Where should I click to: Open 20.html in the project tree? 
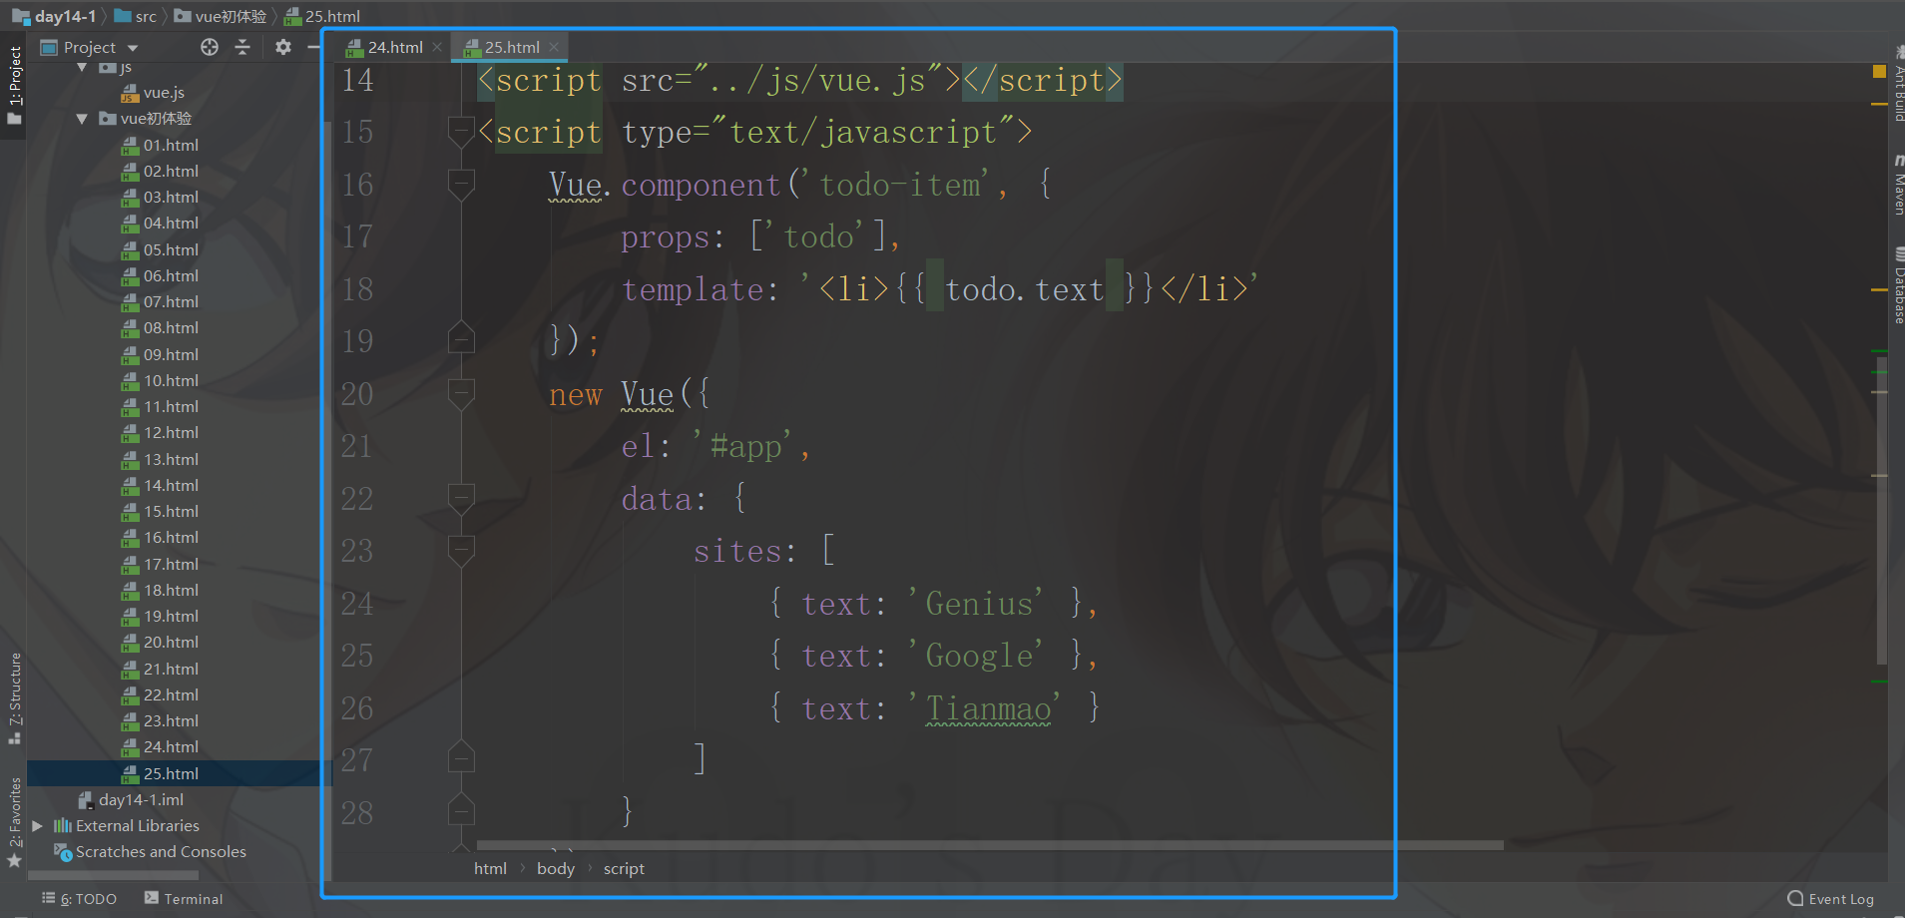[171, 643]
